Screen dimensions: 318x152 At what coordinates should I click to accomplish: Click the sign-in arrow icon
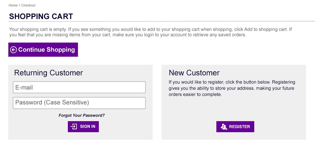(x=74, y=126)
